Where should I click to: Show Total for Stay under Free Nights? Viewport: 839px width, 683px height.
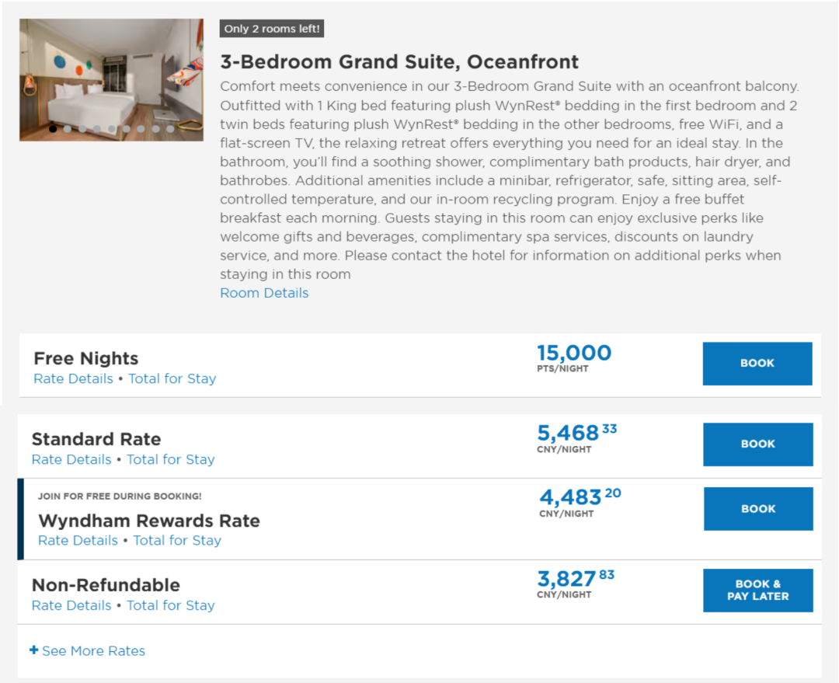[x=172, y=379]
